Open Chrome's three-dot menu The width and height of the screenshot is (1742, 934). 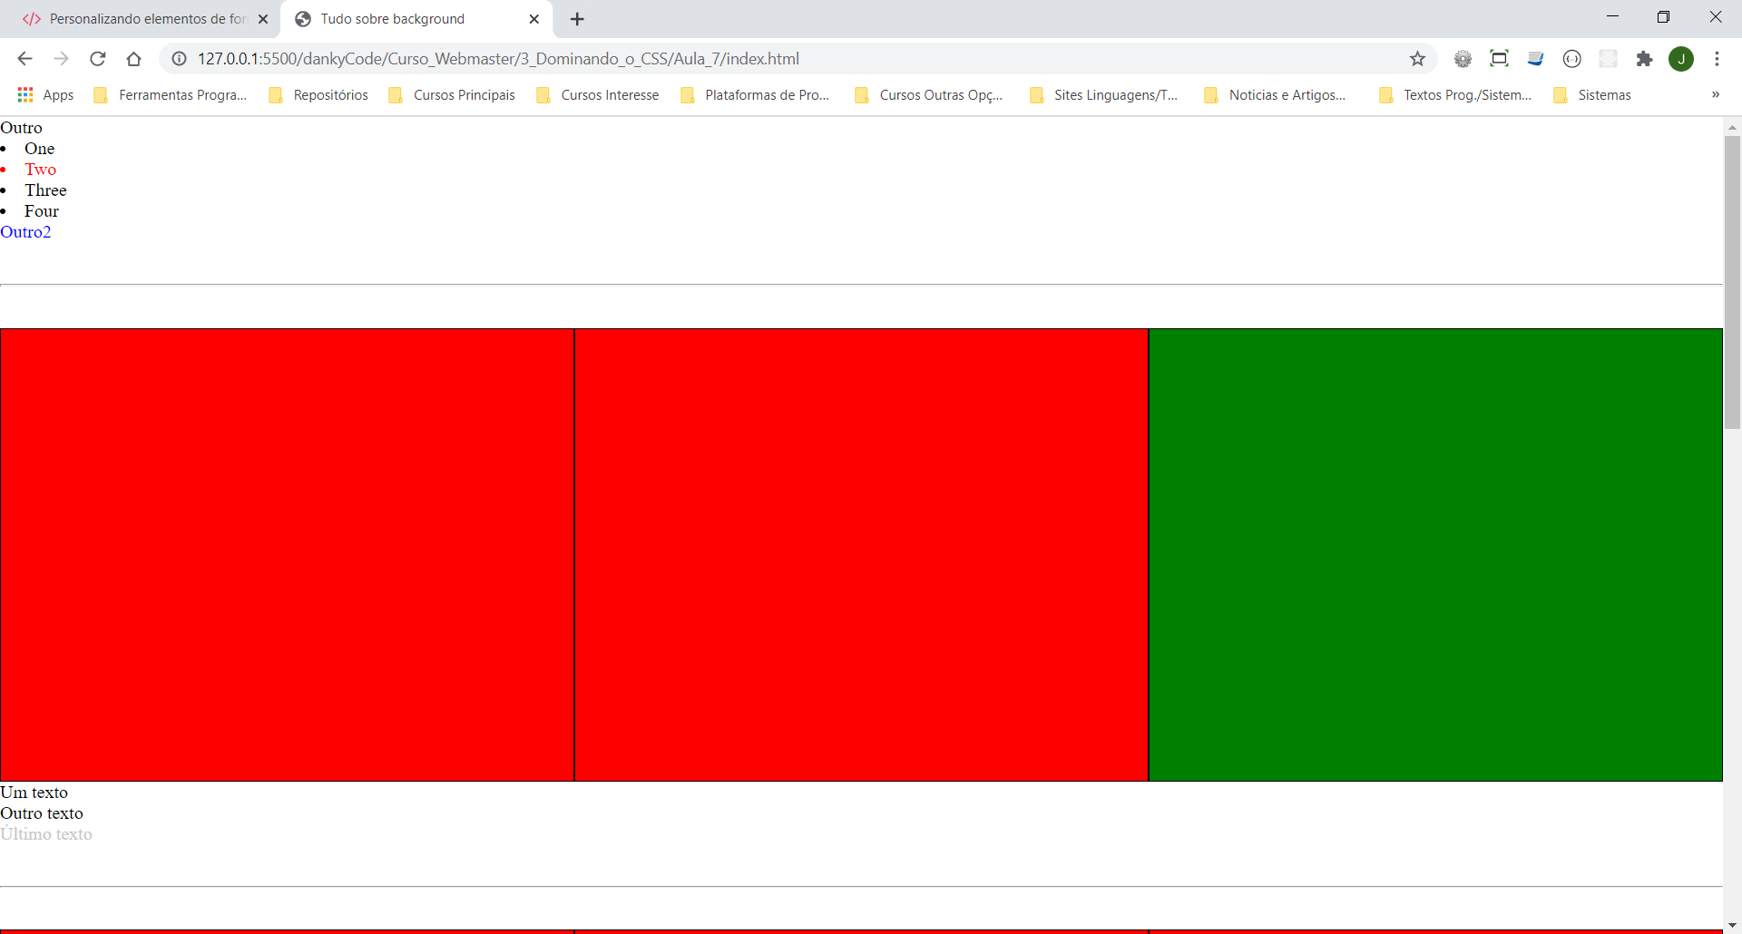pos(1717,59)
